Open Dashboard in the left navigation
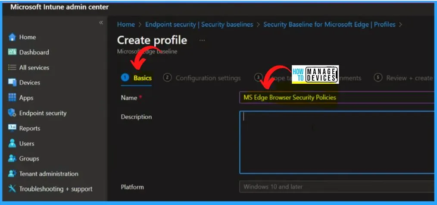Screen dimensions: 437x205 coord(34,52)
